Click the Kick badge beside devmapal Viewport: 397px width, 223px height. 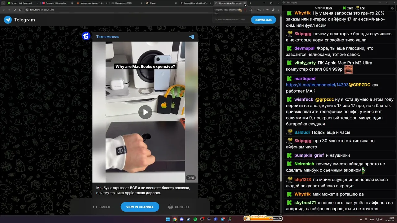point(289,48)
